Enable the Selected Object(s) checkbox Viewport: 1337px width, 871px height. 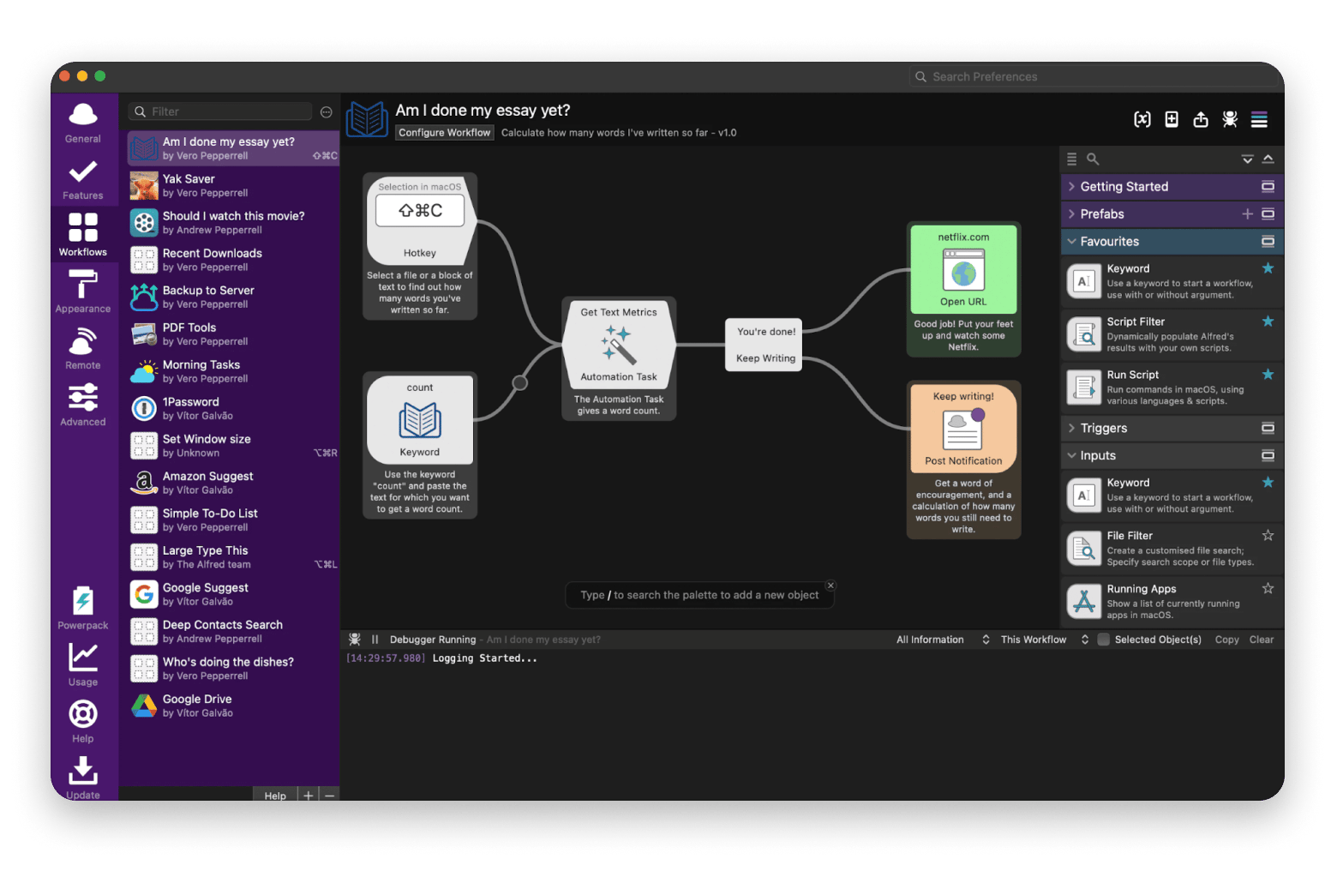click(x=1104, y=640)
